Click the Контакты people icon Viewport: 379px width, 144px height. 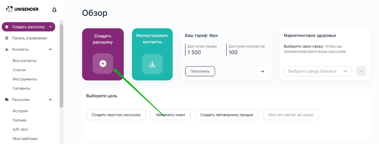(7, 49)
